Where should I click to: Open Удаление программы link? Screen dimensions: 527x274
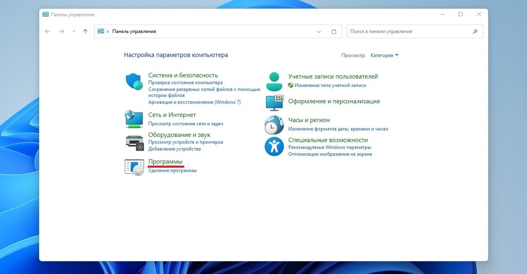(x=172, y=170)
